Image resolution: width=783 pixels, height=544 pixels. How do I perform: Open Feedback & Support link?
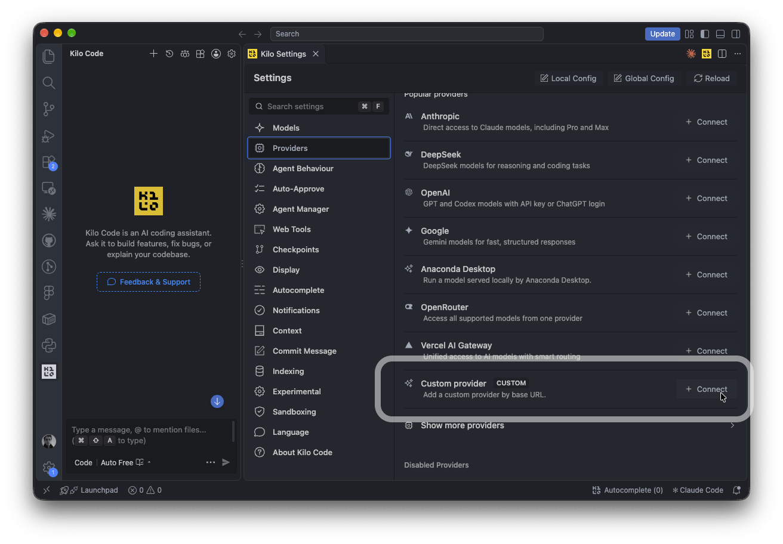[x=149, y=282]
